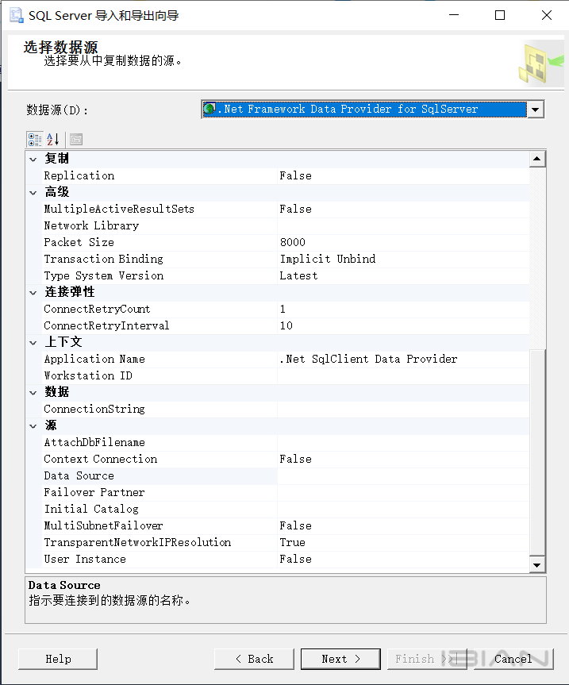Proceed with the Next button
This screenshot has width=569, height=685.
[340, 659]
